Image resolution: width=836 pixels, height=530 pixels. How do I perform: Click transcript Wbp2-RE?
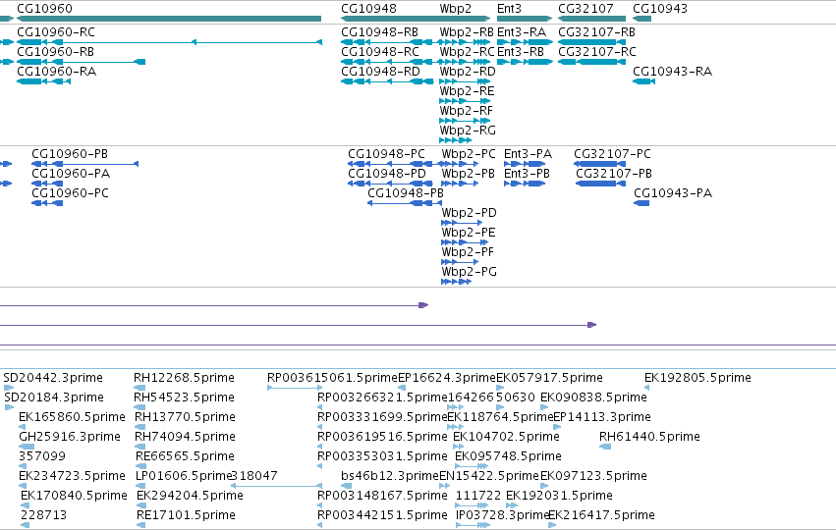[x=467, y=91]
